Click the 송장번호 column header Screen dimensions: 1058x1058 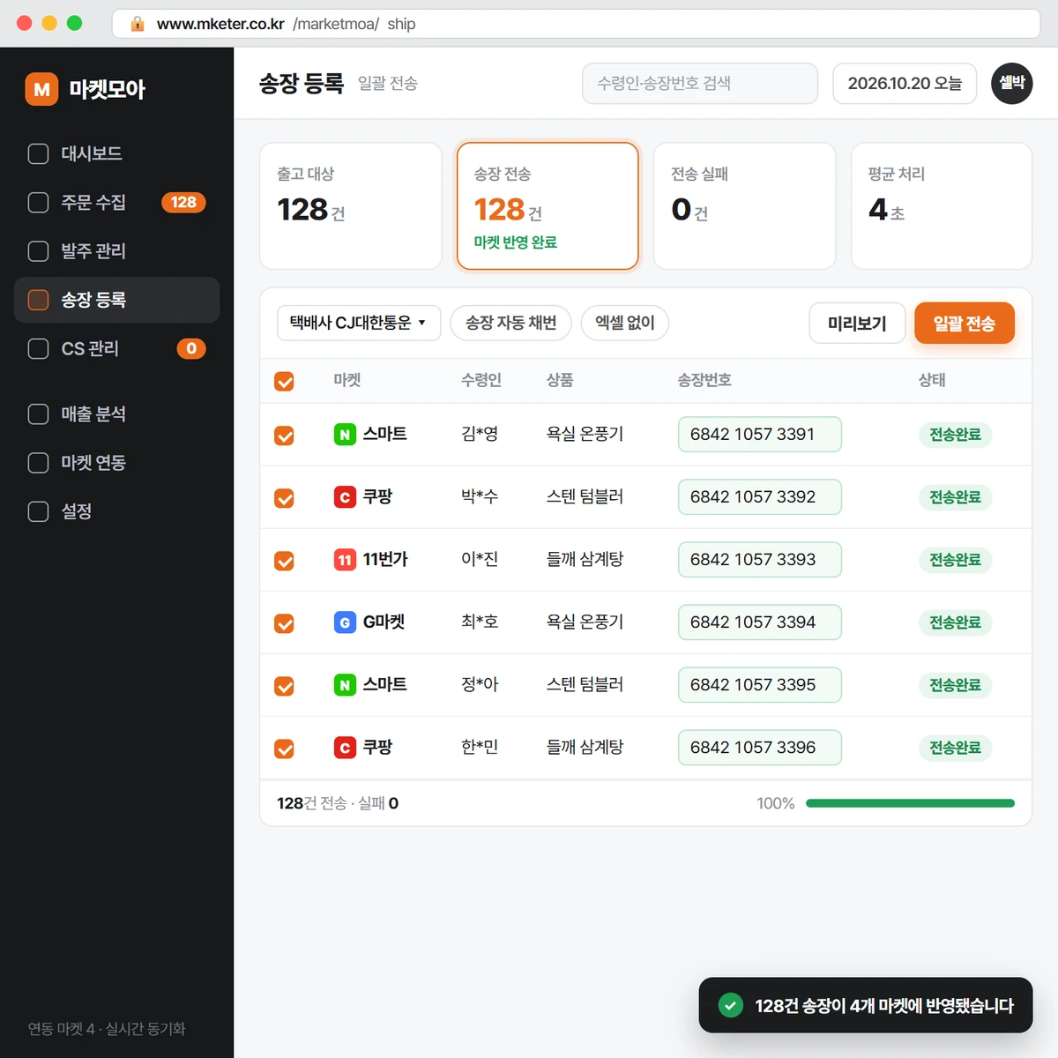704,380
